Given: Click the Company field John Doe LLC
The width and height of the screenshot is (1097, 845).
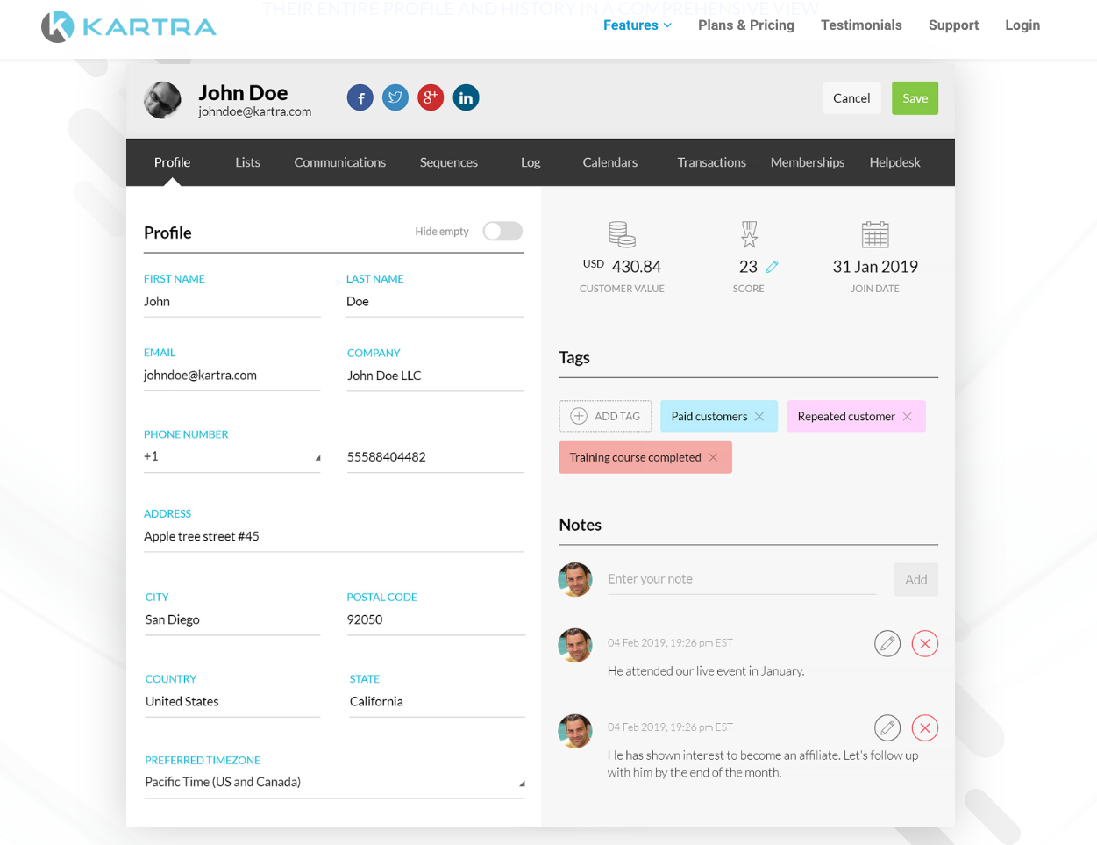Looking at the screenshot, I should coord(435,376).
